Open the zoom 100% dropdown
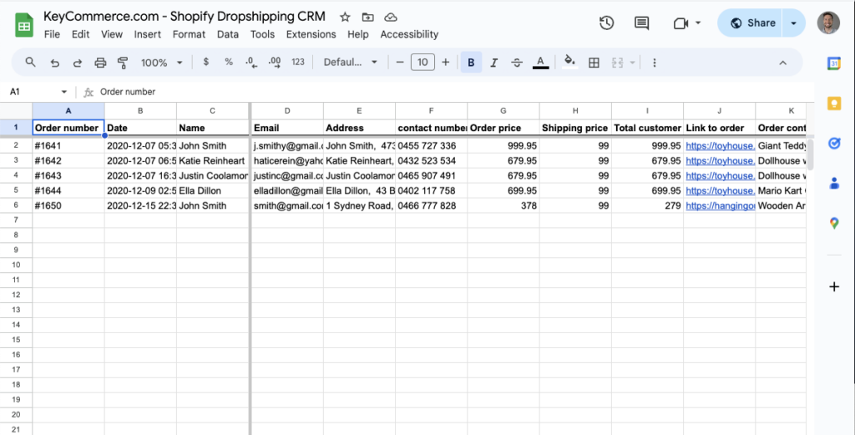 (x=162, y=63)
